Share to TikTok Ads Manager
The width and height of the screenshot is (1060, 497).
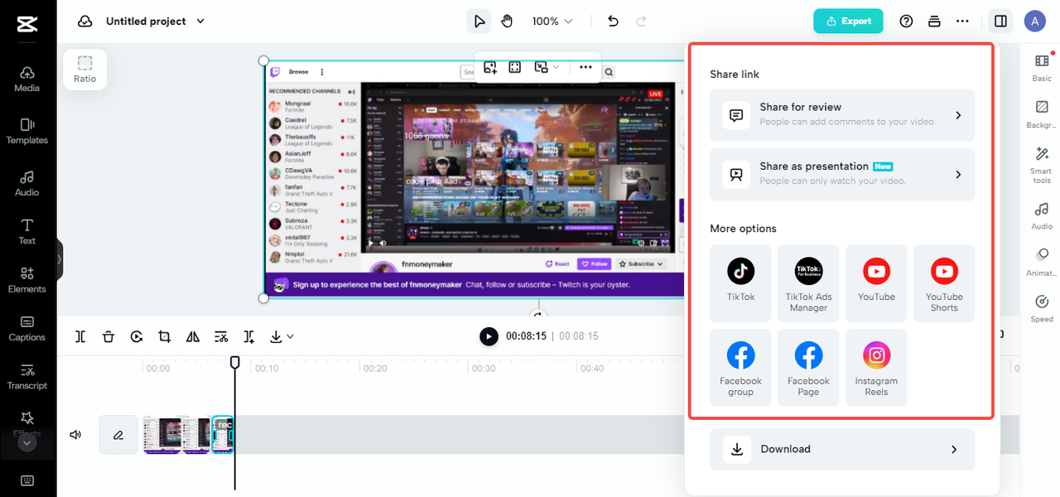click(x=808, y=283)
